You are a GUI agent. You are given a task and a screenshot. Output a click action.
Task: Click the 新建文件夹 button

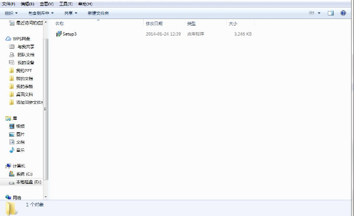98,13
